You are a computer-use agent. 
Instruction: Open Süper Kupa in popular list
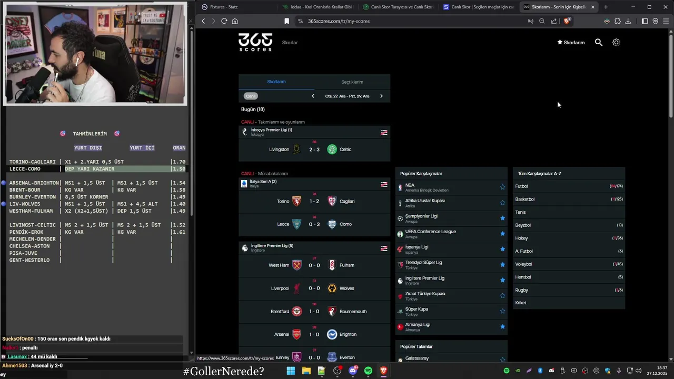tap(451, 311)
